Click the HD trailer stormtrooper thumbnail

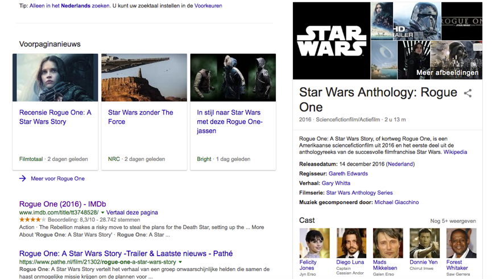[x=417, y=21]
